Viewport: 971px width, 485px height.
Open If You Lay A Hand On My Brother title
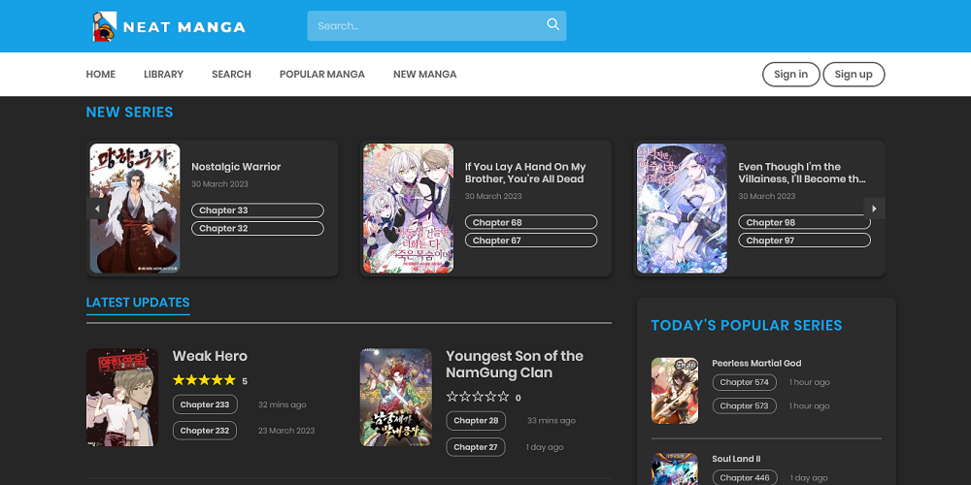[525, 173]
